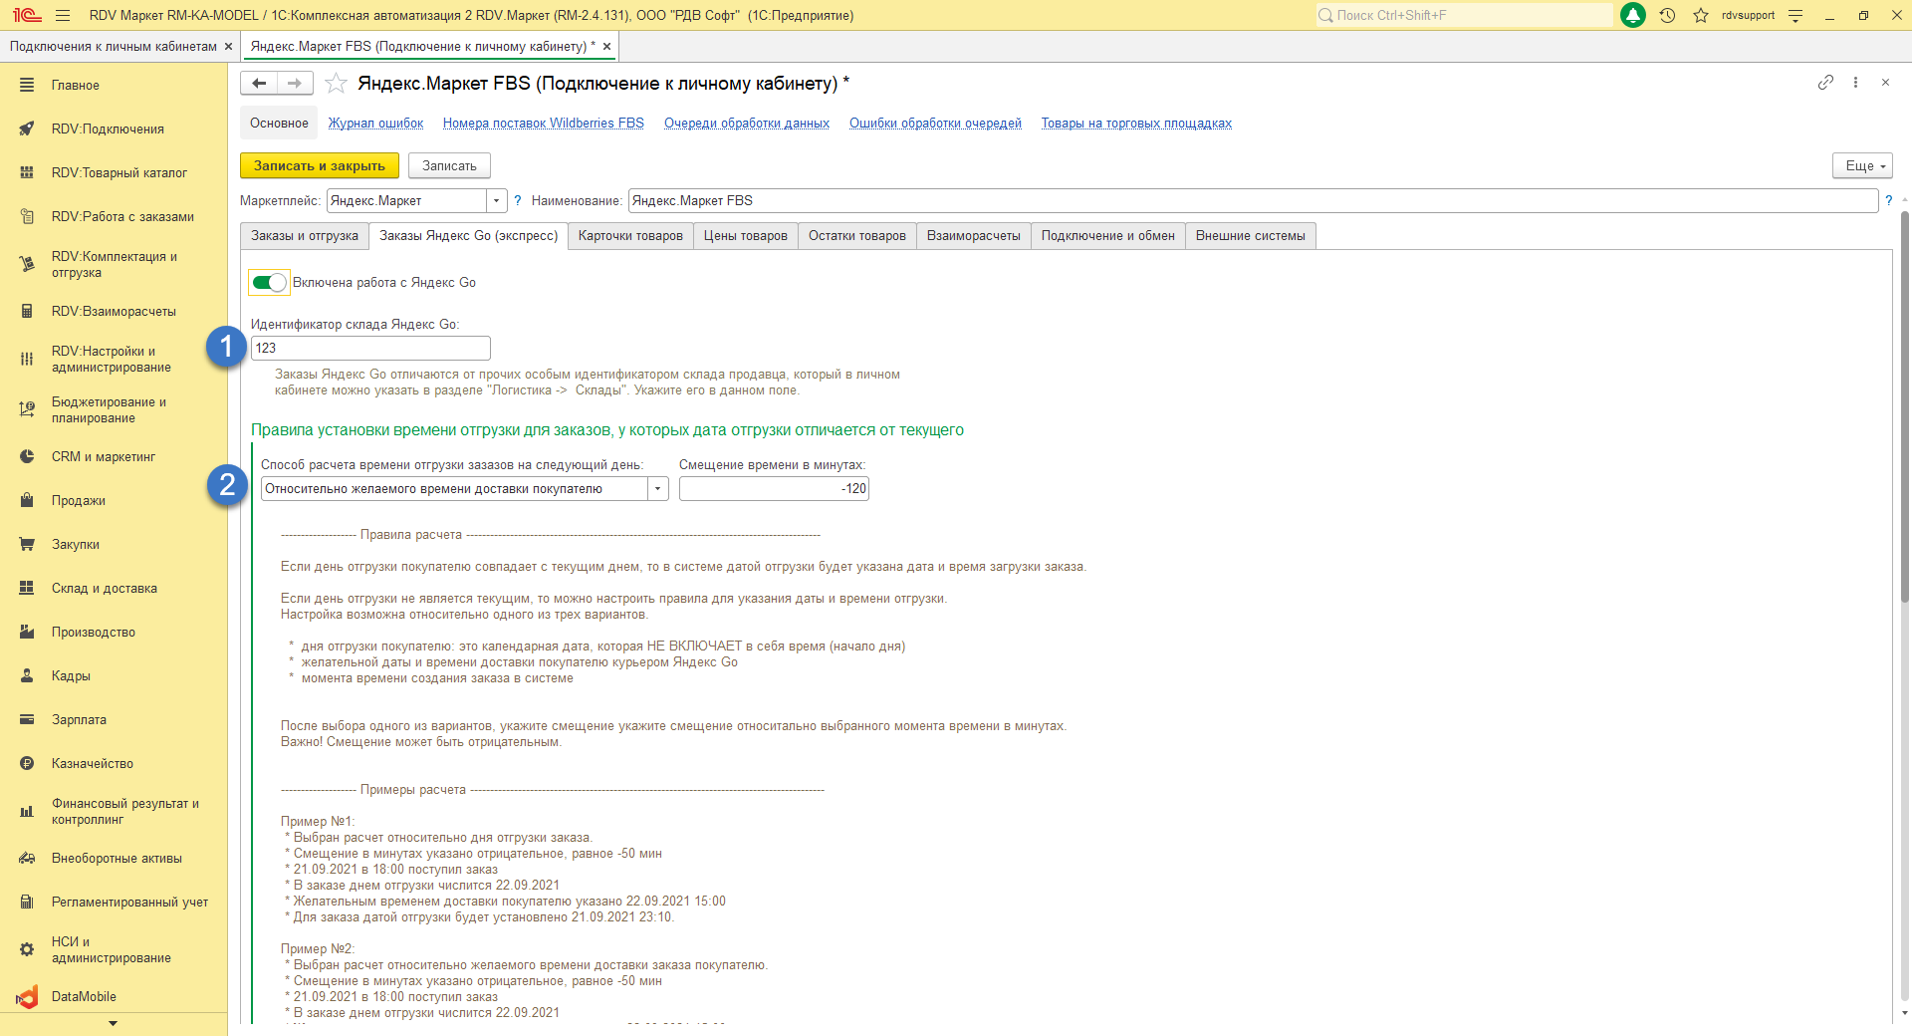This screenshot has width=1912, height=1036.
Task: Open Склад и доставка icon
Action: pyautogui.click(x=27, y=589)
